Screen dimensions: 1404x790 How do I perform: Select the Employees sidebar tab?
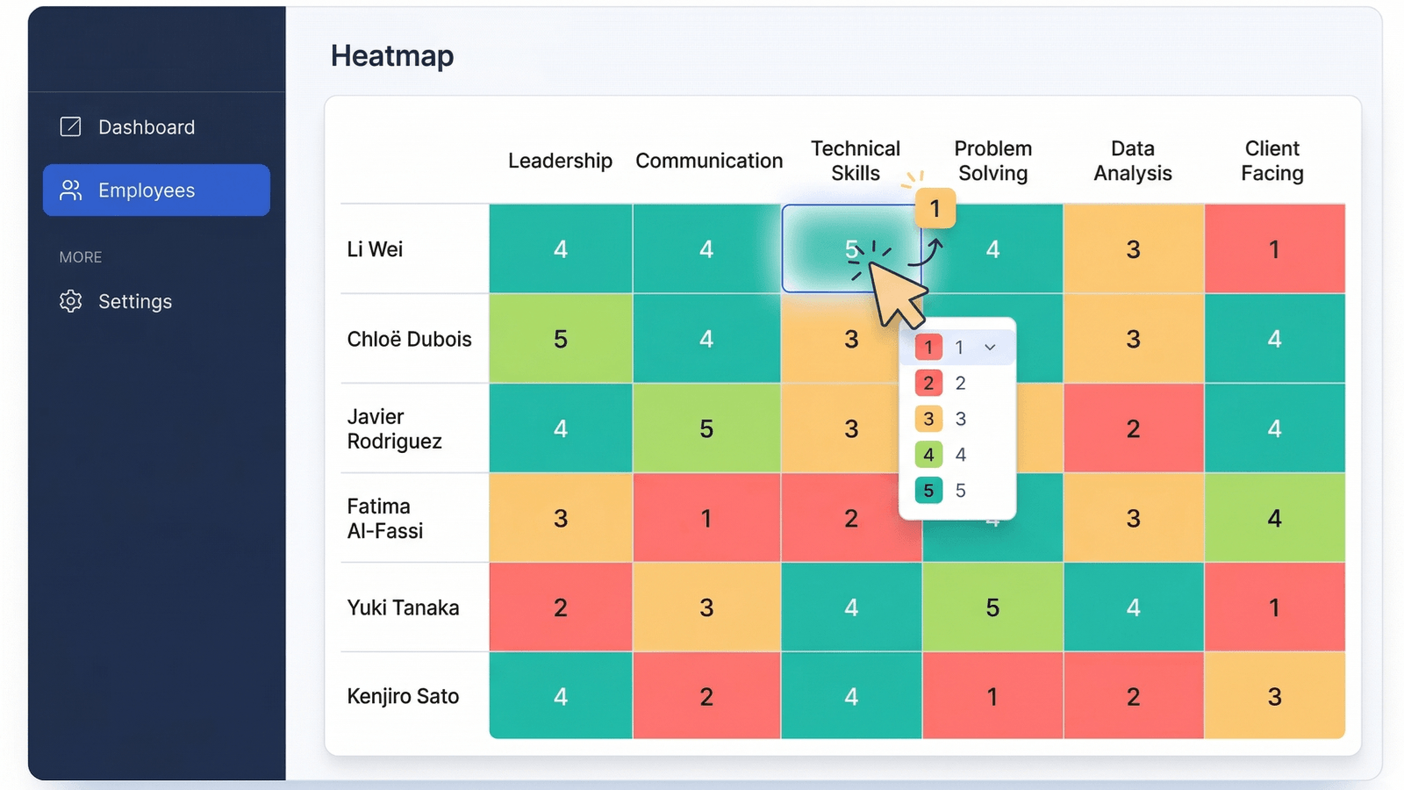[x=156, y=190]
